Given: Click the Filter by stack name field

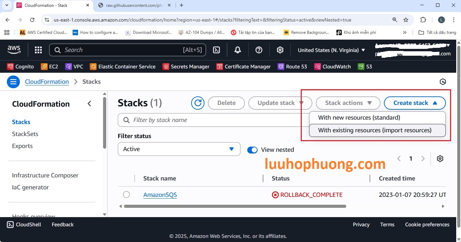Looking at the screenshot, I should (212, 120).
